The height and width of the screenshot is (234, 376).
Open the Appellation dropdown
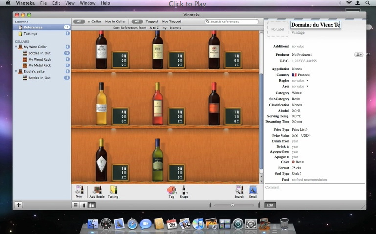297,69
